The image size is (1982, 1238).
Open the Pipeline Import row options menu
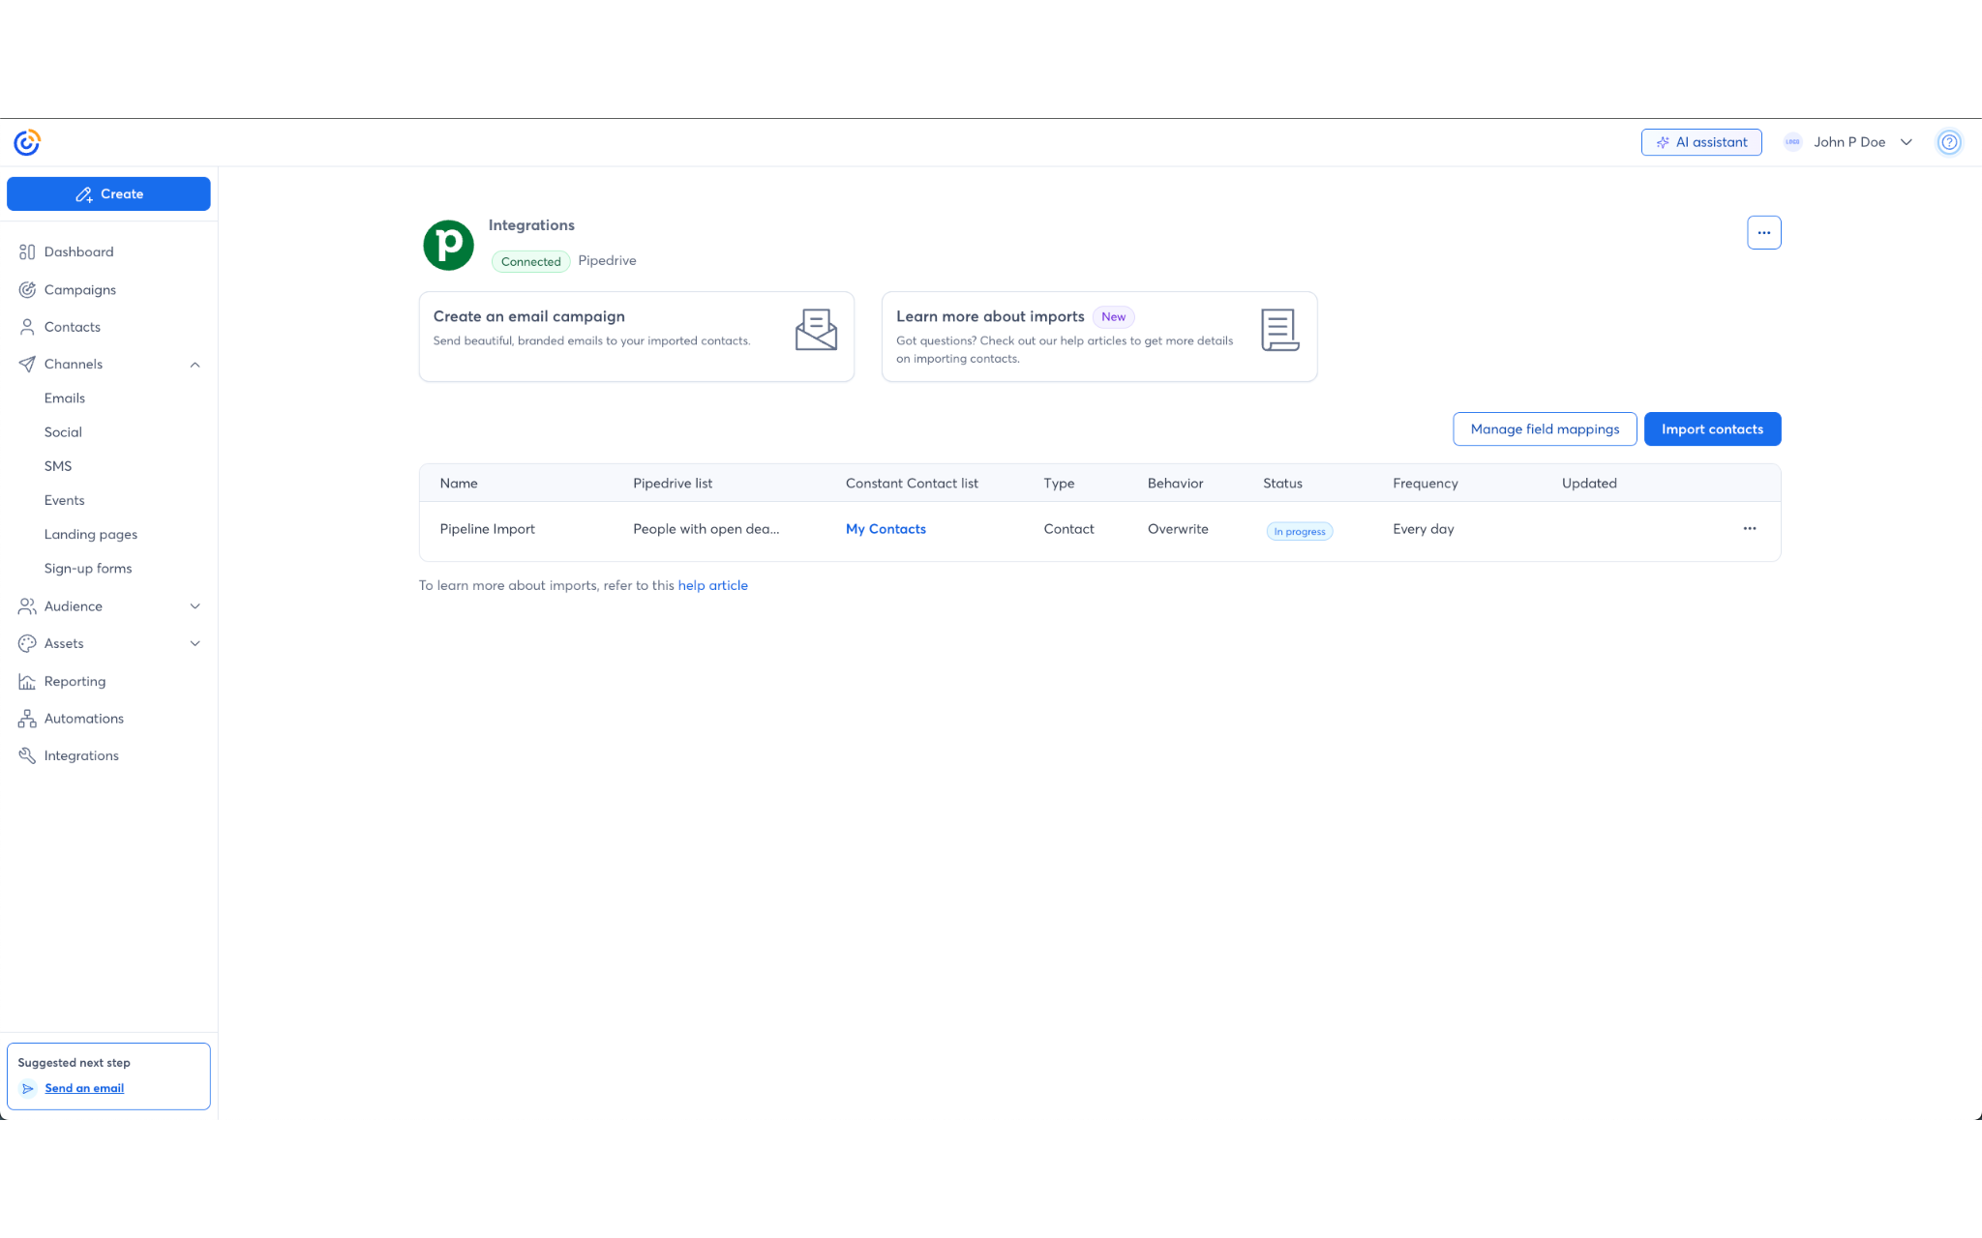1750,529
